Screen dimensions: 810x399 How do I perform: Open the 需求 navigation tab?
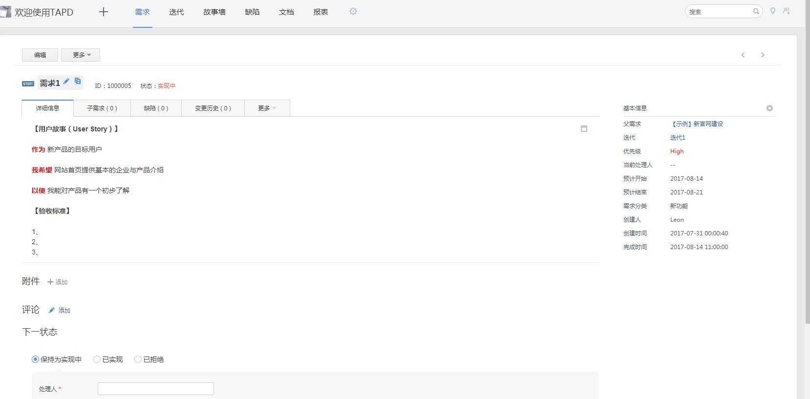coord(142,12)
